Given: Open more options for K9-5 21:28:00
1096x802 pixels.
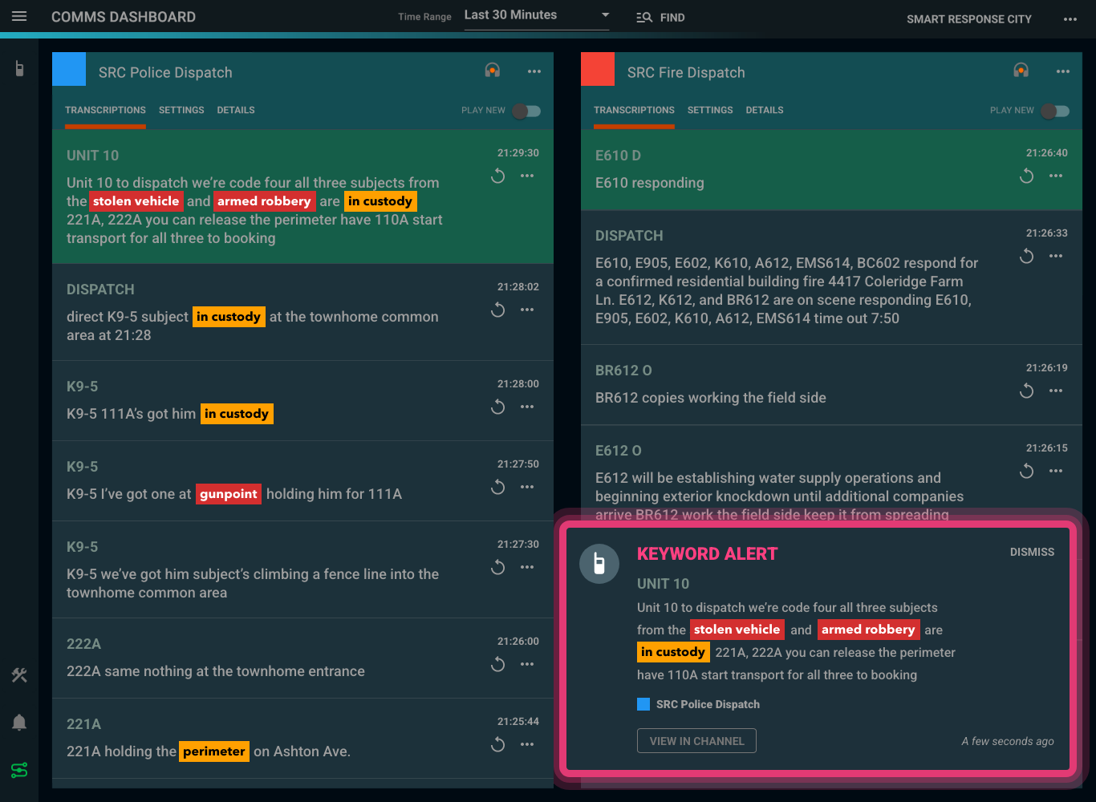Looking at the screenshot, I should coord(527,407).
